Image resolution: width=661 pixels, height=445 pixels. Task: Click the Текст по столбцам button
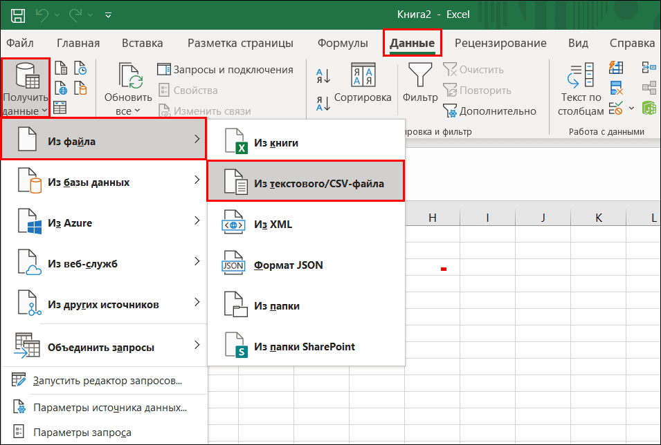click(x=581, y=89)
